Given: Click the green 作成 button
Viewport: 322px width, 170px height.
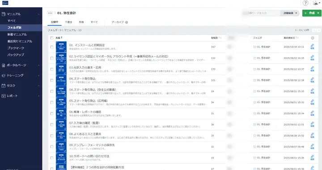Looking at the screenshot, I should (312, 13).
